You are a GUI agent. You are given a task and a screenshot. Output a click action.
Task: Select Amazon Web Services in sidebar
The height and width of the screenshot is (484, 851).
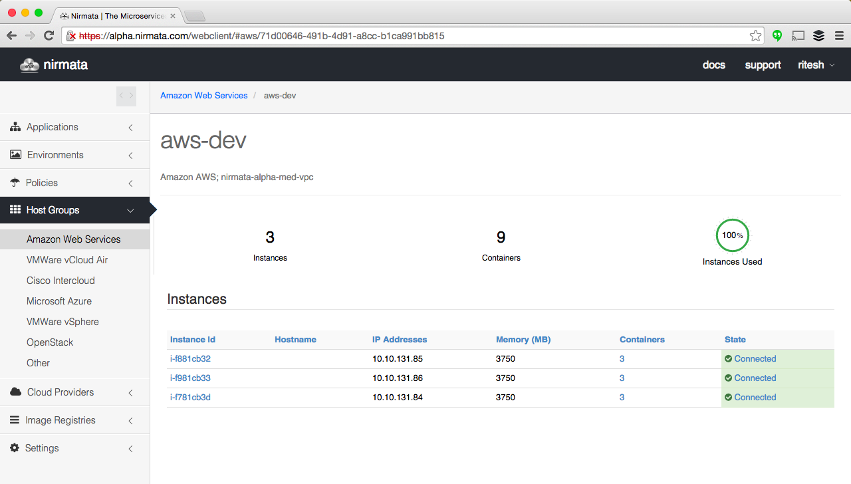[74, 239]
